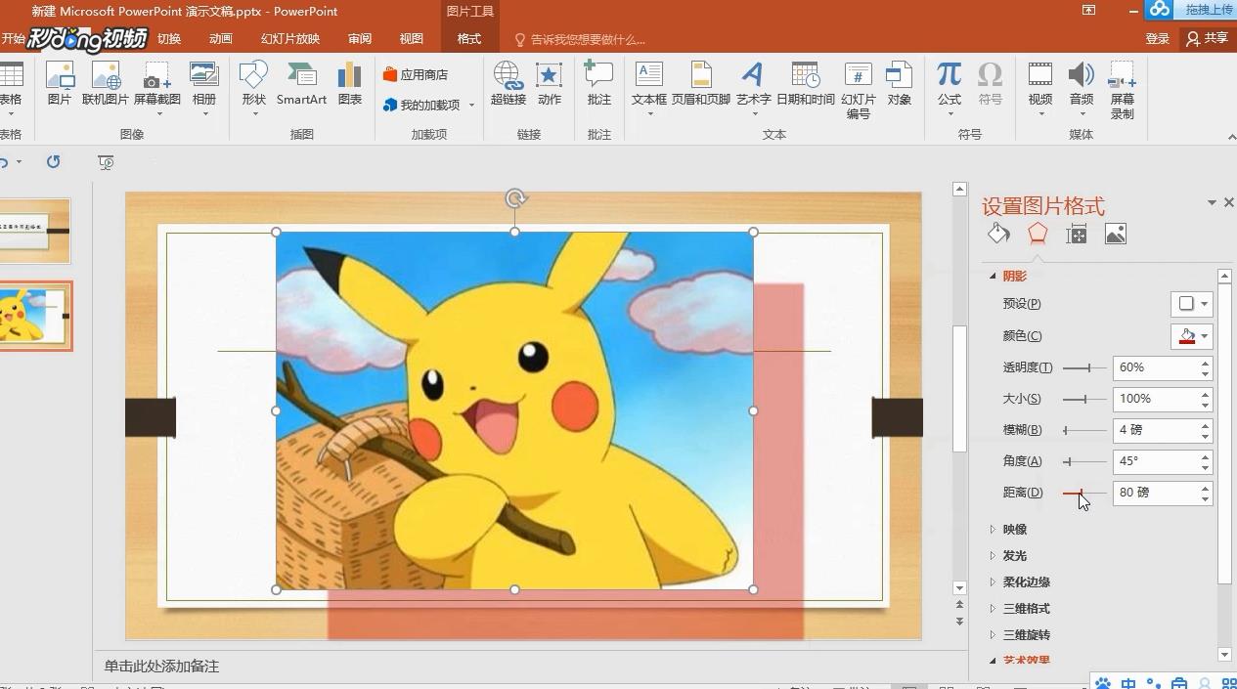Click the redo arrow in quick access toolbar
This screenshot has width=1237, height=689.
tap(53, 161)
